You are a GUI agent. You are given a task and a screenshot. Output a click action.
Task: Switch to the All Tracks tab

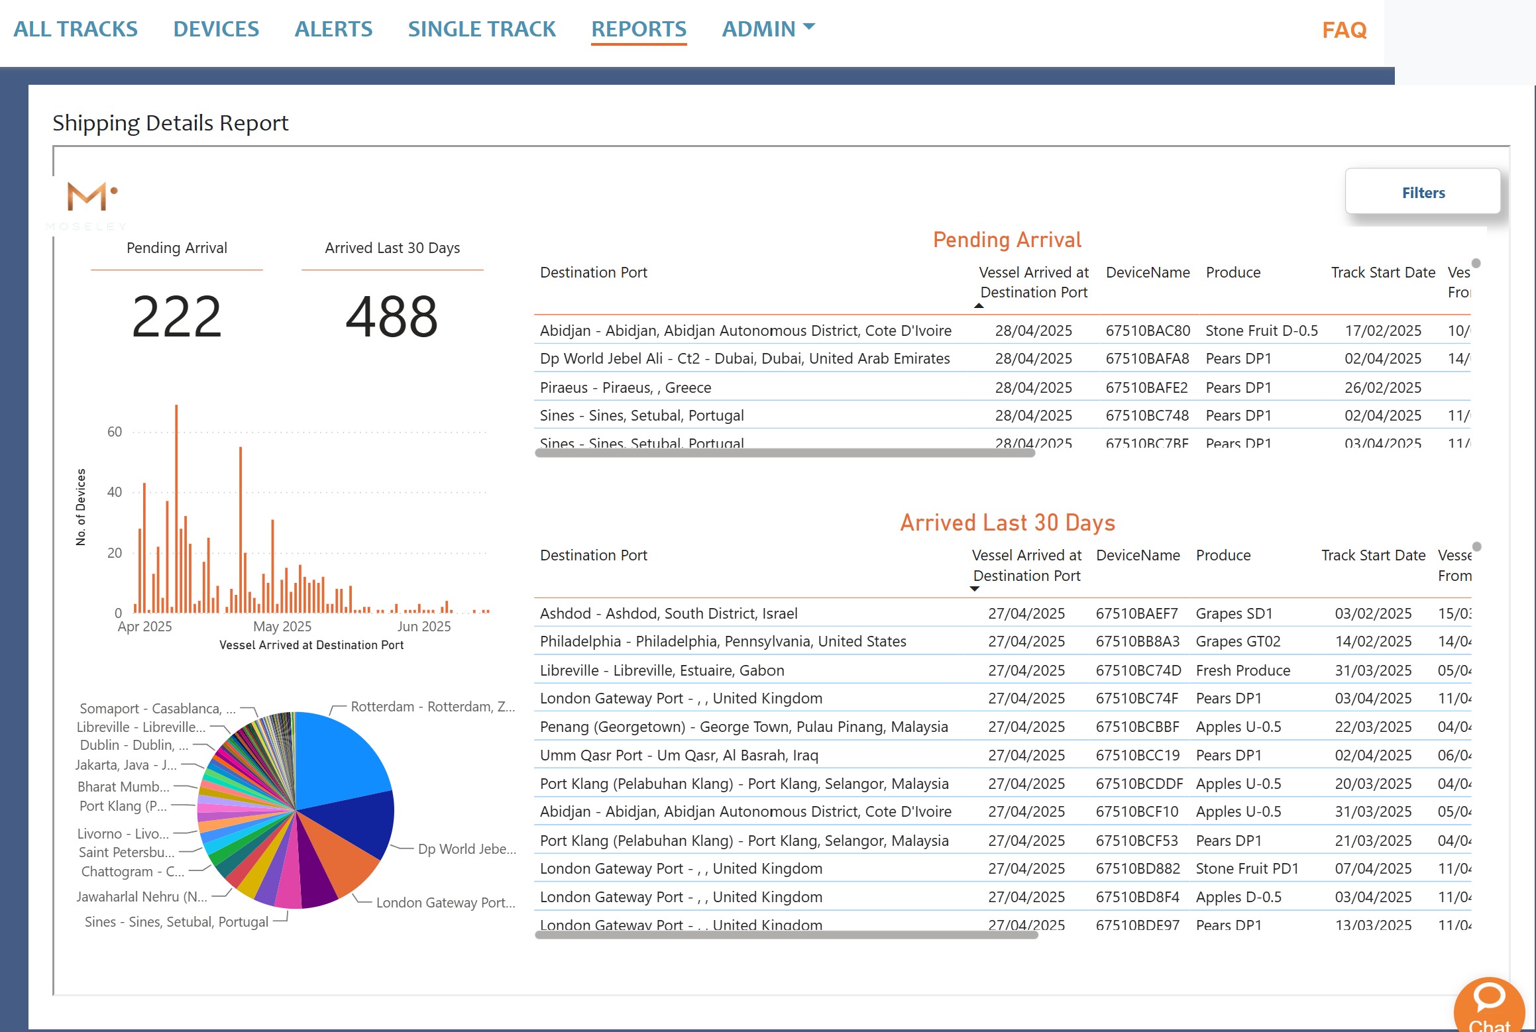point(76,29)
